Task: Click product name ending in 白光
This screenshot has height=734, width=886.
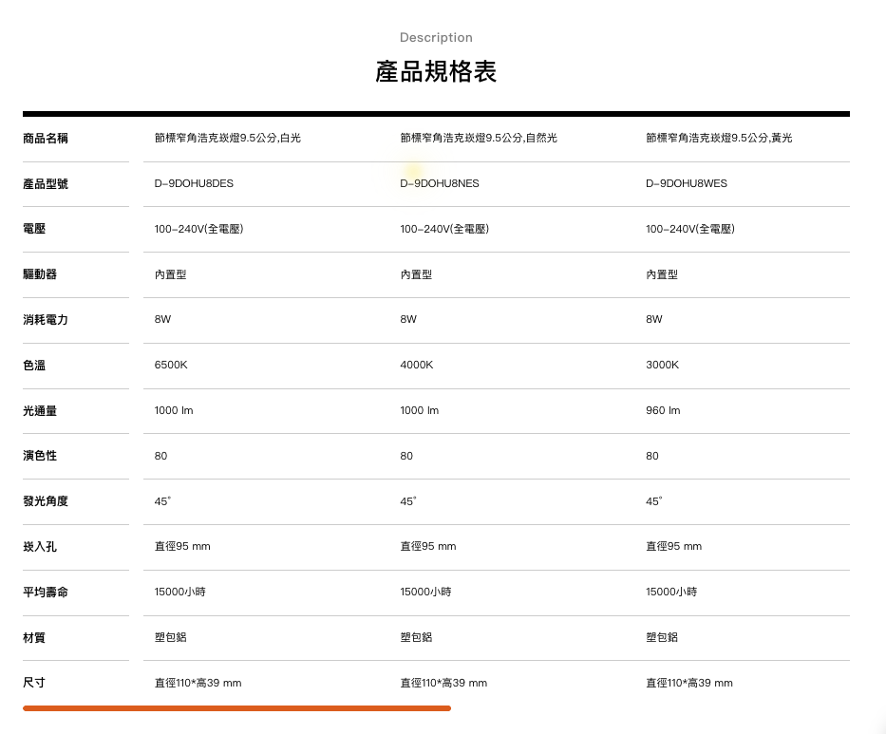Action: pos(228,139)
